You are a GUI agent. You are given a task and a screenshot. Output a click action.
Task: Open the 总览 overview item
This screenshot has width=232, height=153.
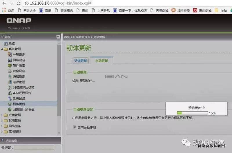click(x=12, y=43)
